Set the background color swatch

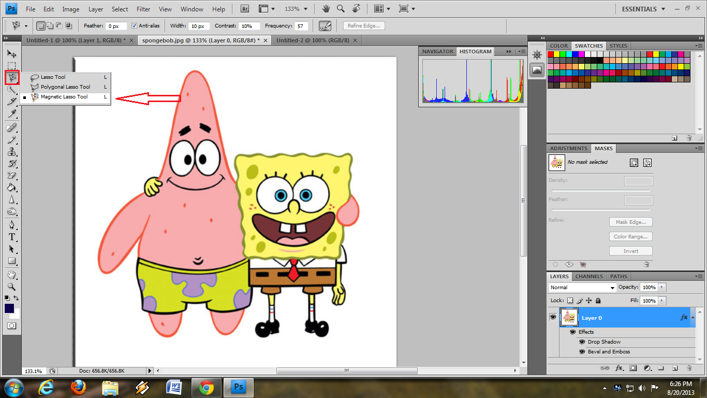click(x=16, y=315)
